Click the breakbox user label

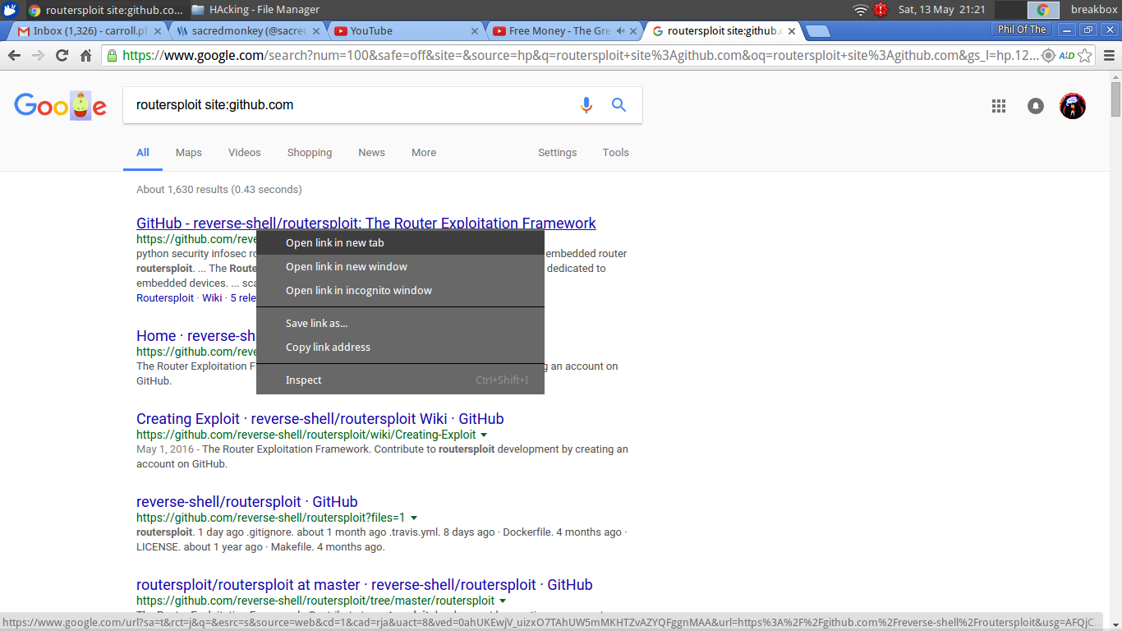(1094, 10)
